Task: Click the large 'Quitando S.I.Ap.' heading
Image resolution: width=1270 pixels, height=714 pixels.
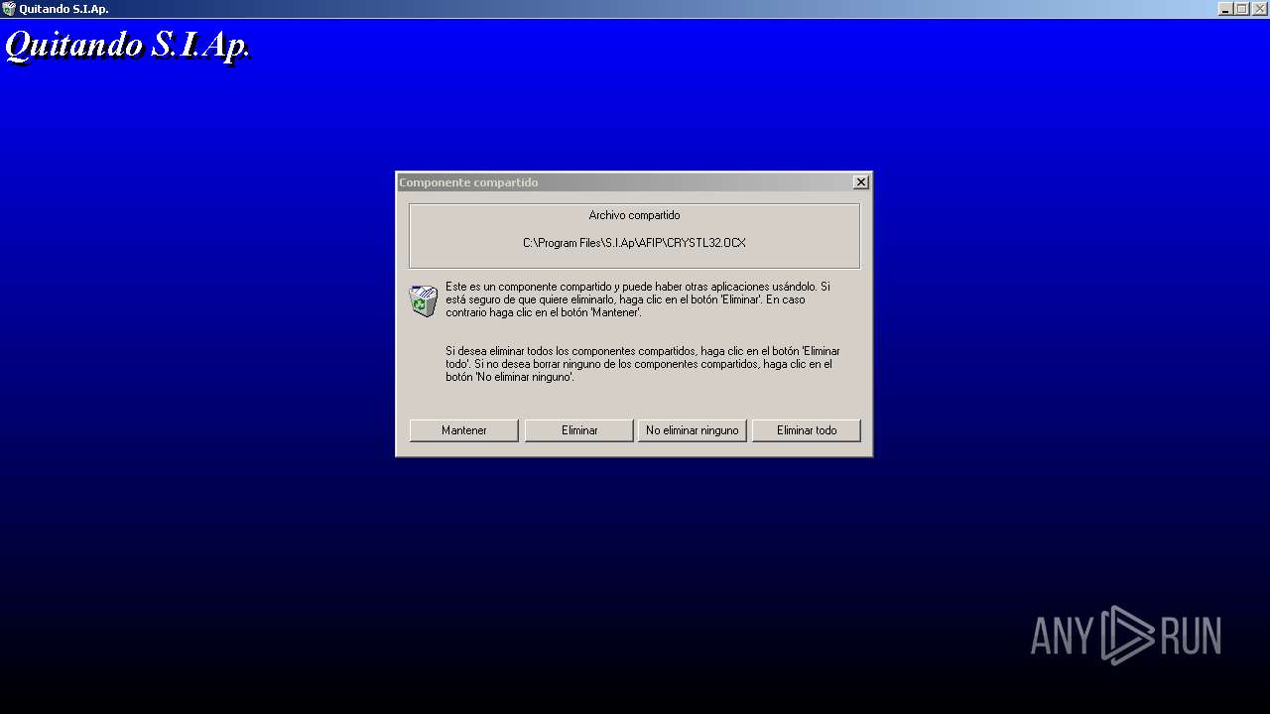Action: tap(128, 46)
